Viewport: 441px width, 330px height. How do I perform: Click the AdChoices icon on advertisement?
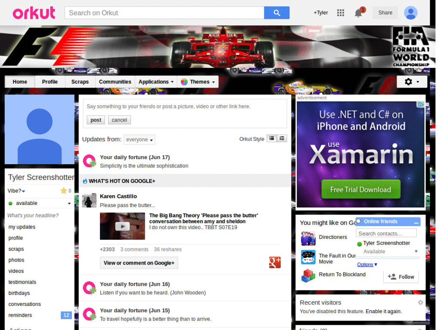420,105
